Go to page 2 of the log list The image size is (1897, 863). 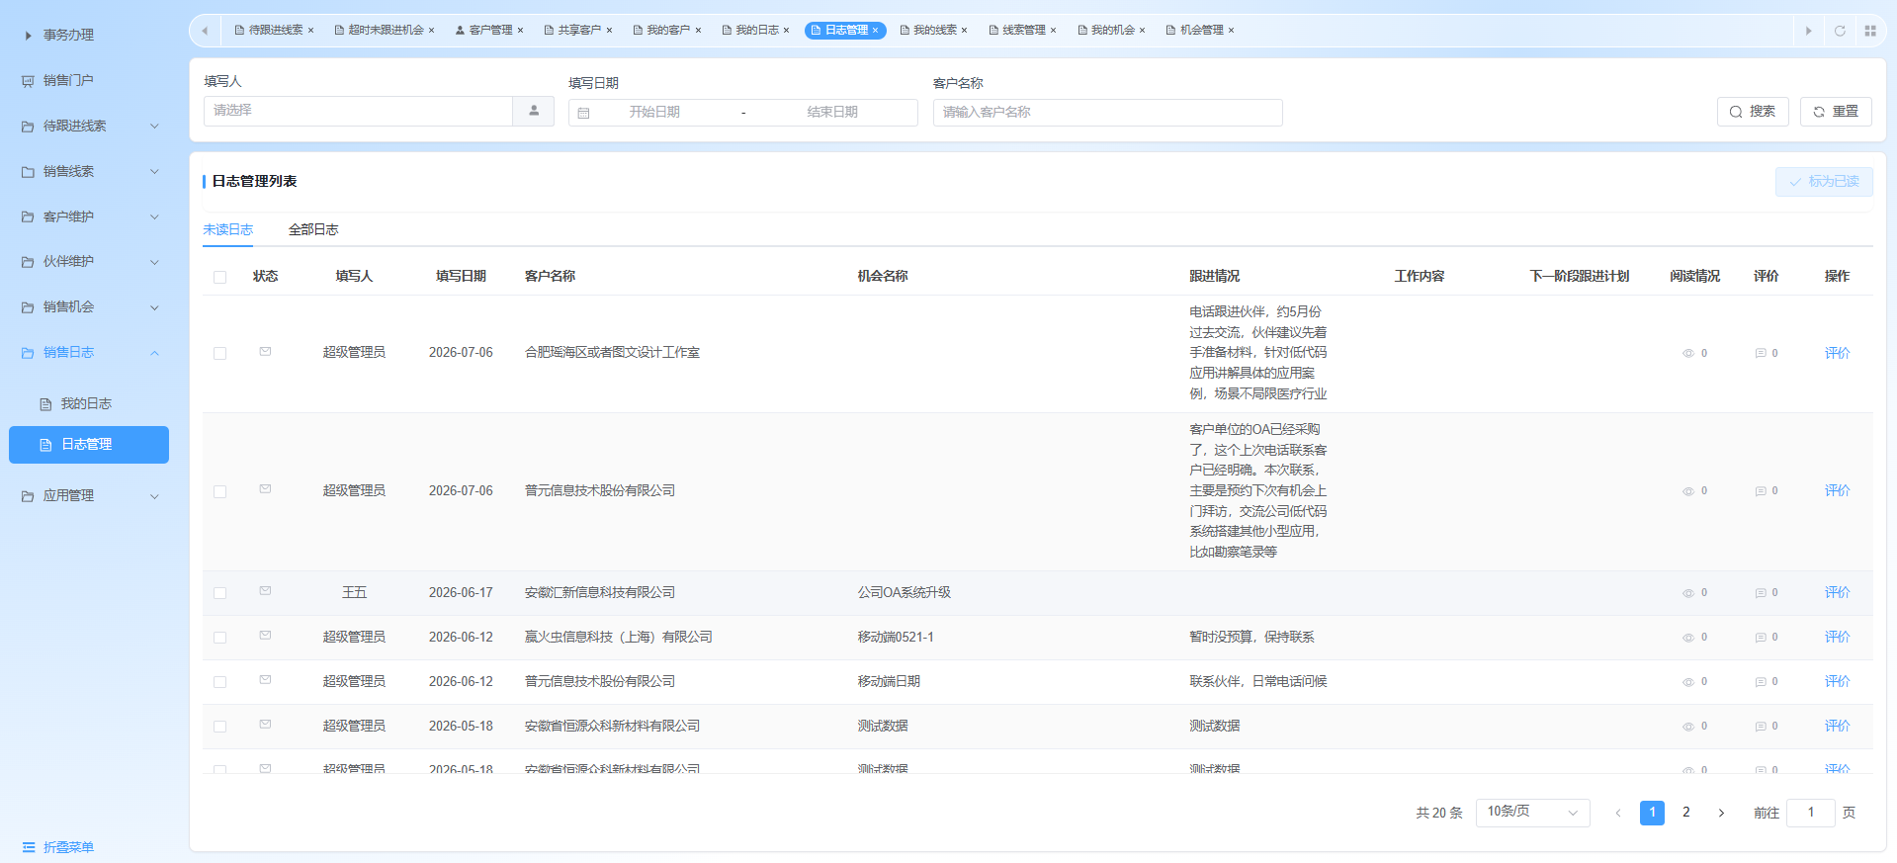pyautogui.click(x=1686, y=813)
